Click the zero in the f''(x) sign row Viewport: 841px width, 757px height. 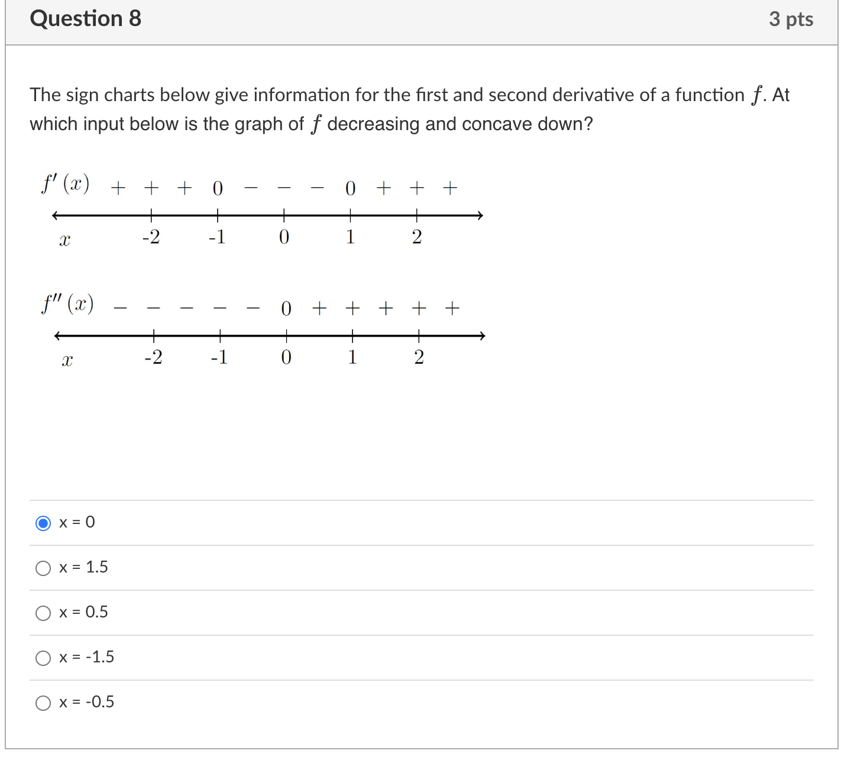coord(286,309)
